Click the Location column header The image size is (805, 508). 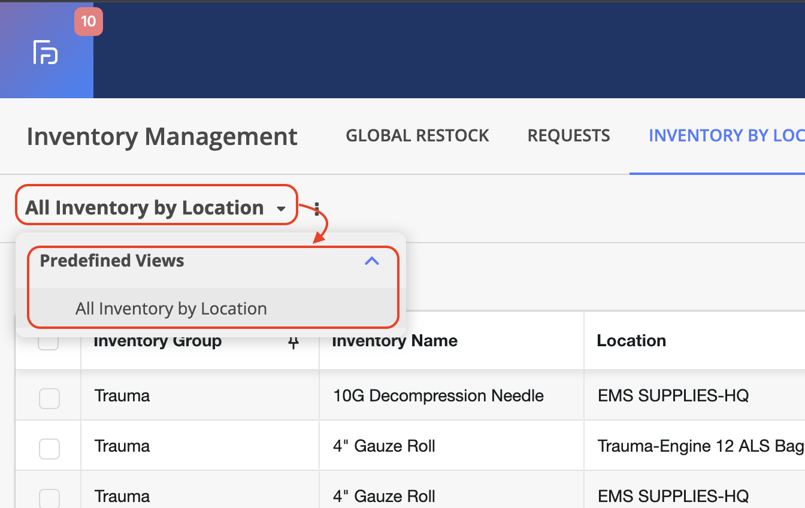coord(631,341)
